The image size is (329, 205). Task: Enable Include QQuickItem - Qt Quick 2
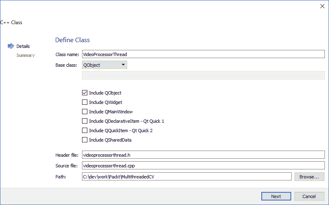(x=85, y=131)
